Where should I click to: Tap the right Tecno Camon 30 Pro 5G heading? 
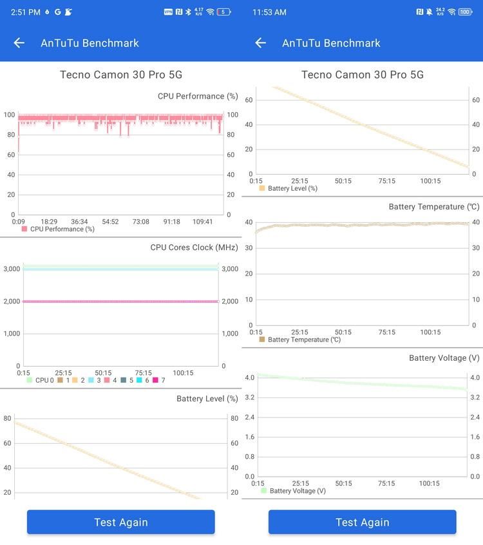(x=363, y=75)
